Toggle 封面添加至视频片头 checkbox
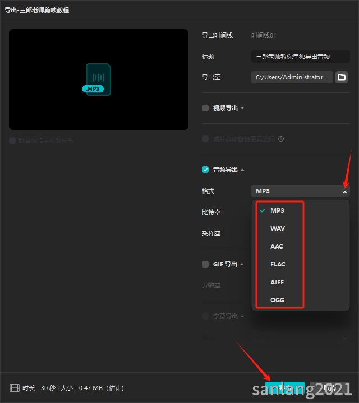This screenshot has height=403, width=359. pos(12,140)
